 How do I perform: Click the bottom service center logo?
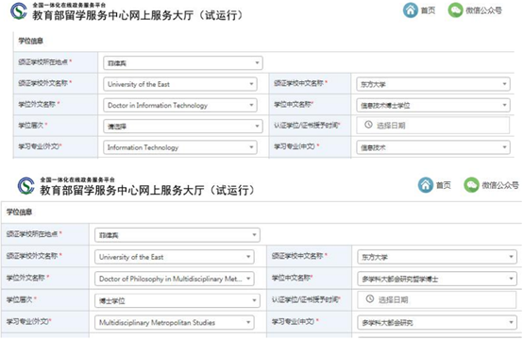26,186
